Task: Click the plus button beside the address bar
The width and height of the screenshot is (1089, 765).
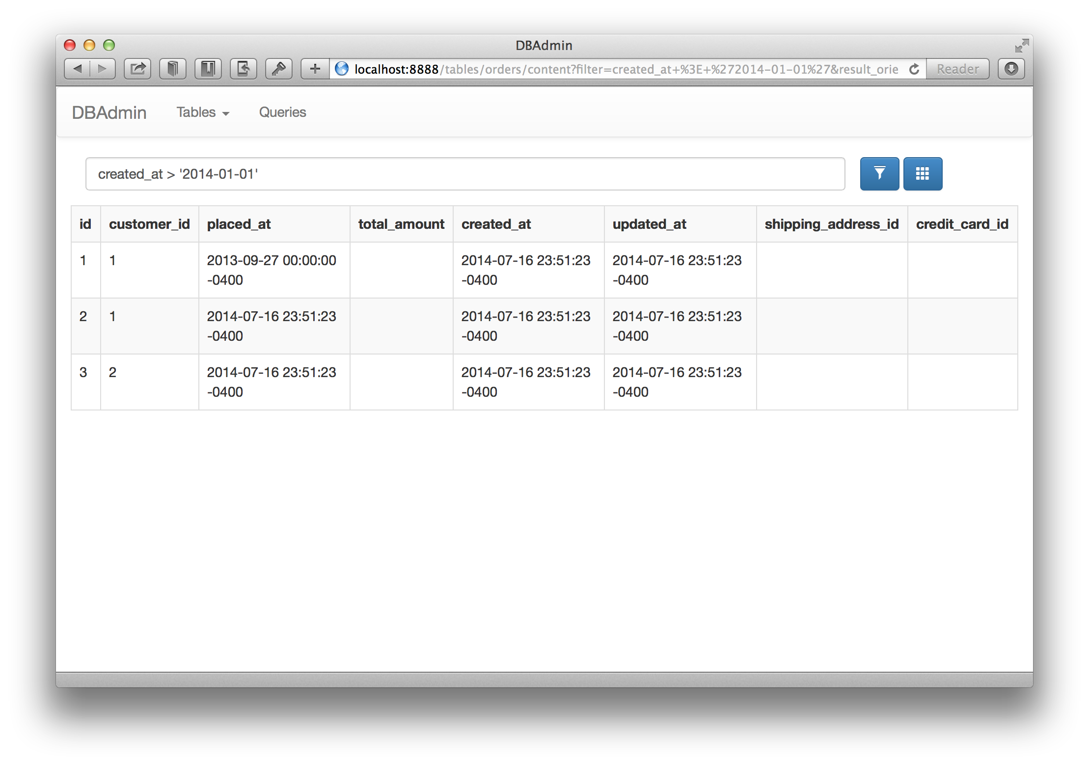Action: point(315,69)
